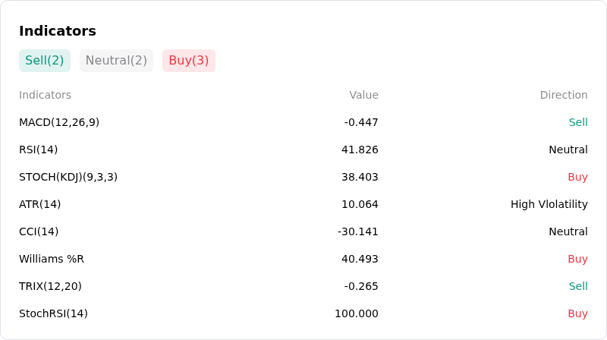This screenshot has width=607, height=340.
Task: Select the Buy(3) filter tab
Action: 189,61
